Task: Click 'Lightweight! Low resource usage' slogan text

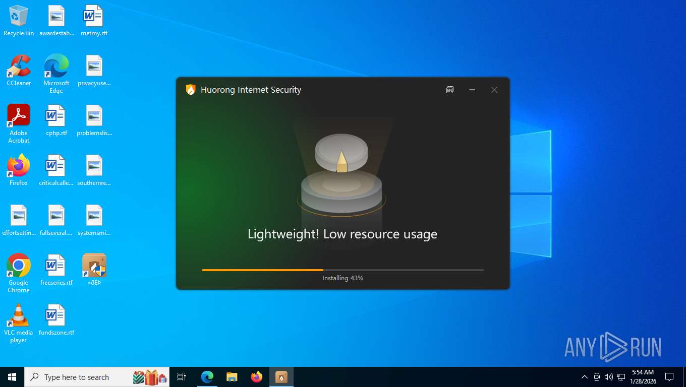Action: (342, 234)
